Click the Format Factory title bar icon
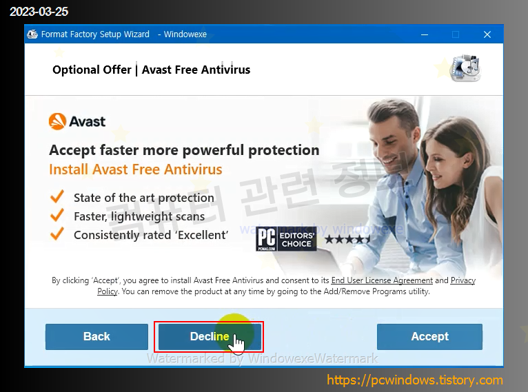 32,34
